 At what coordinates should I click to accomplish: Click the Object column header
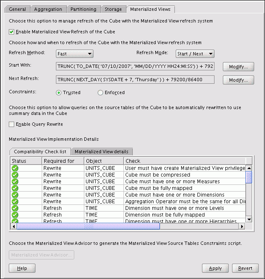point(104,161)
